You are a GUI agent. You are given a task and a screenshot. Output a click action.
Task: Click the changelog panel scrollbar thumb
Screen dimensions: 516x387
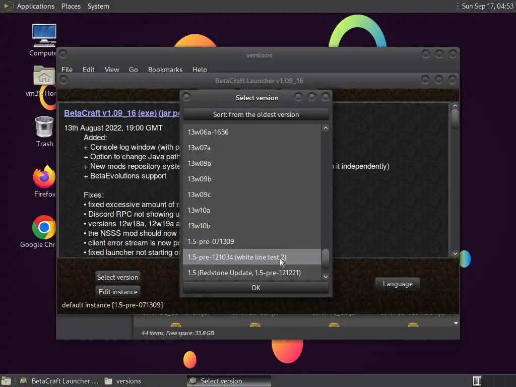tap(455, 119)
